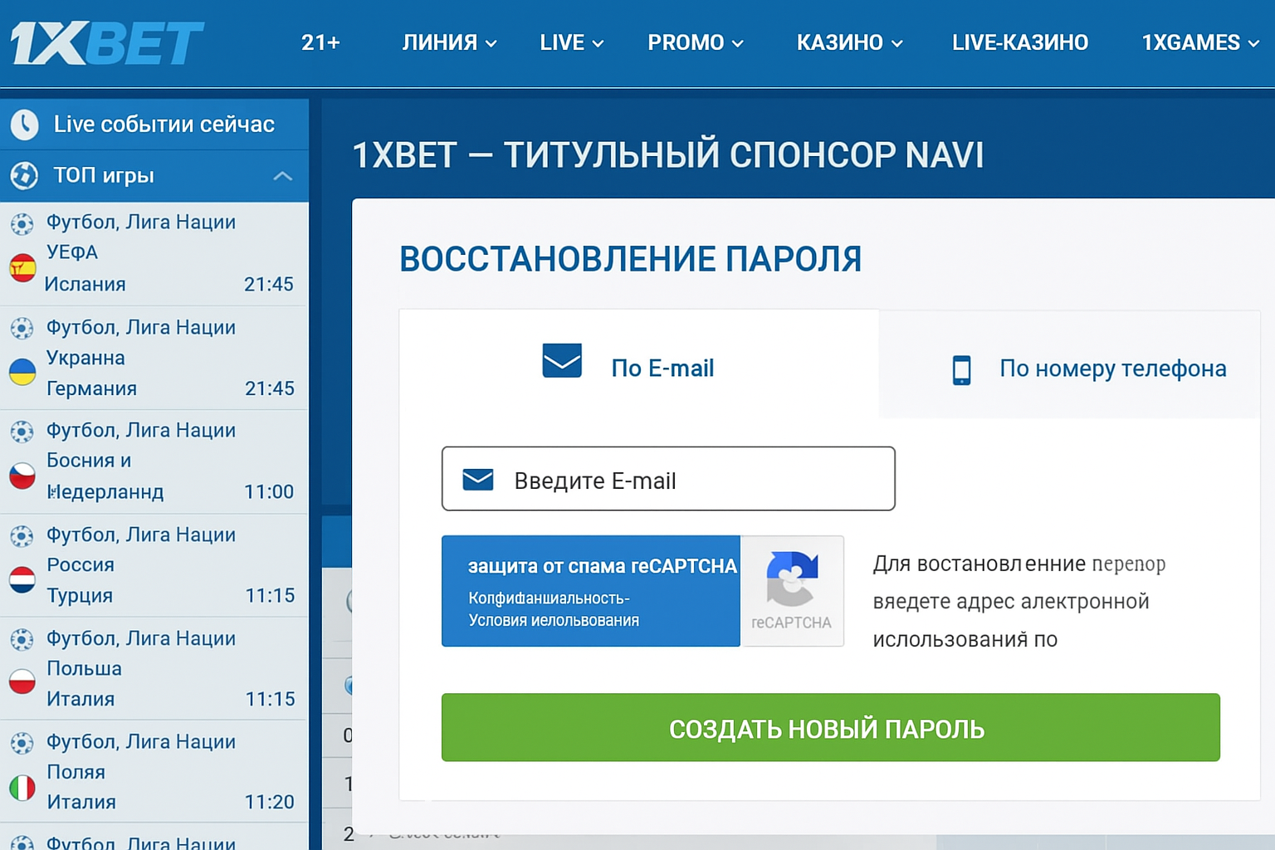Click the phone icon next to По номеру телефона
The image size is (1275, 850).
pos(962,368)
